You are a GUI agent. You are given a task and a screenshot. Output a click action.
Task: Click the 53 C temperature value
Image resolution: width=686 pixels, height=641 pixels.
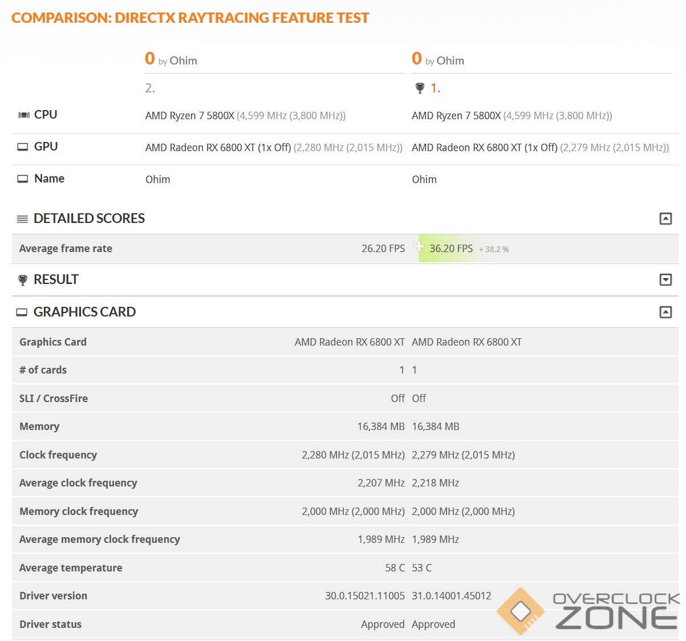pyautogui.click(x=422, y=568)
